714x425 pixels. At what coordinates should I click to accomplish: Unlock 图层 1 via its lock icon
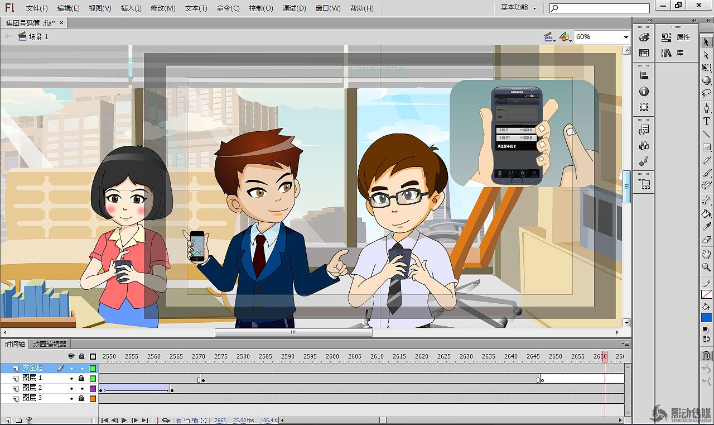(x=81, y=378)
